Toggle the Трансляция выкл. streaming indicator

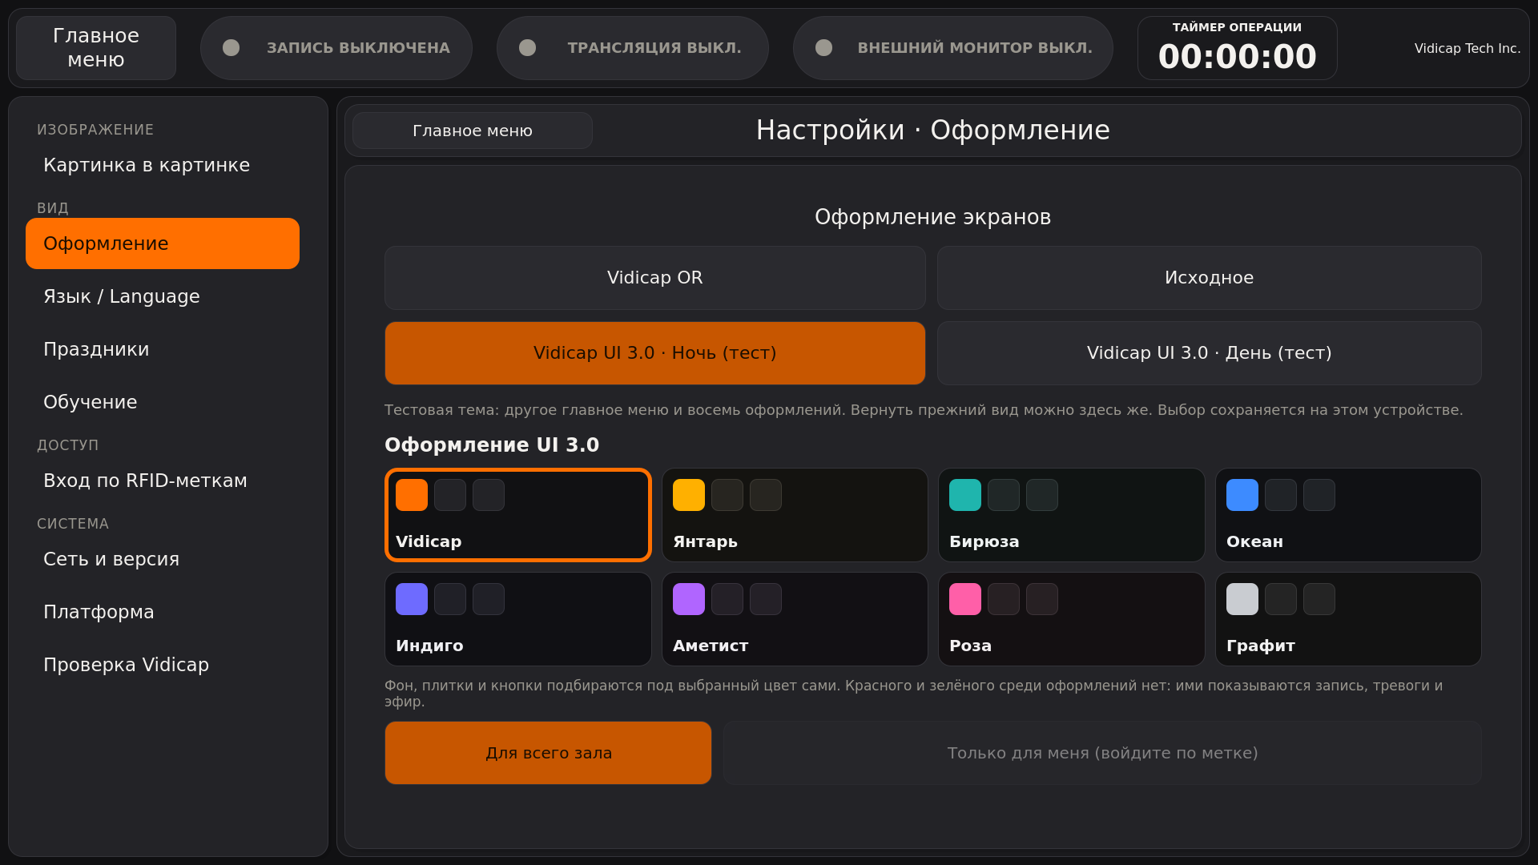[x=633, y=48]
